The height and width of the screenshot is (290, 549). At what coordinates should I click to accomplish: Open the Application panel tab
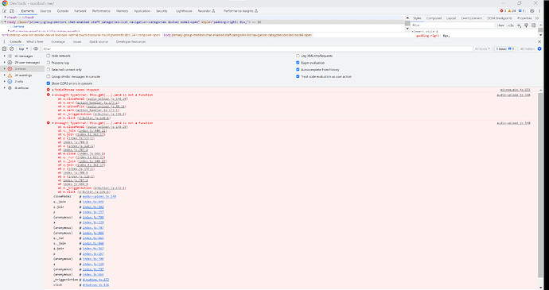click(x=142, y=11)
